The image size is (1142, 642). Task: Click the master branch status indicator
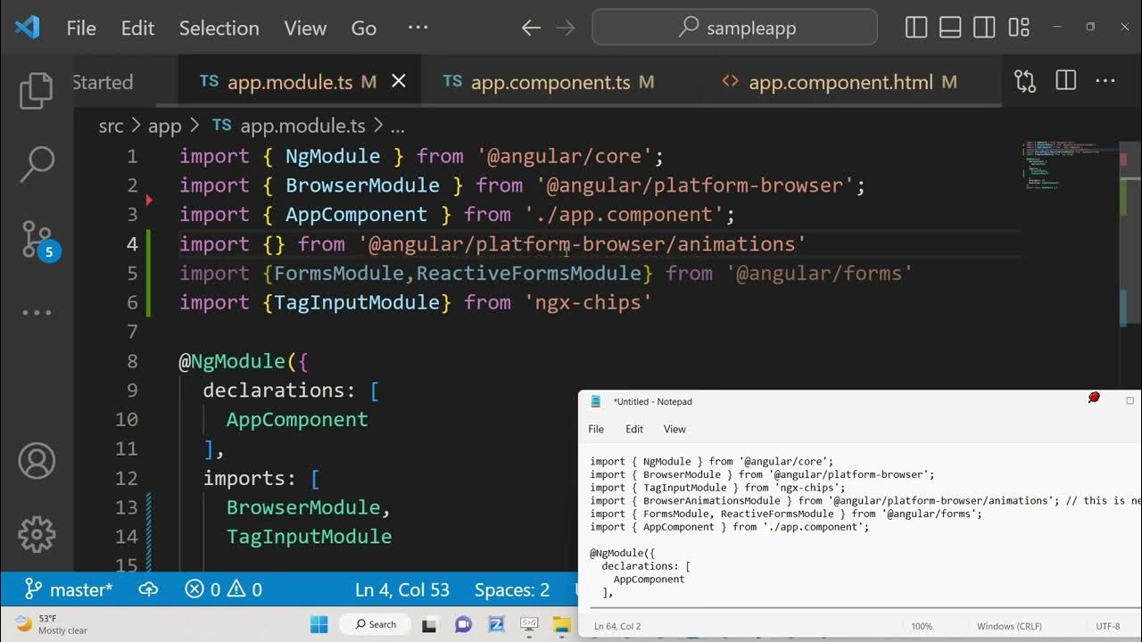point(70,589)
